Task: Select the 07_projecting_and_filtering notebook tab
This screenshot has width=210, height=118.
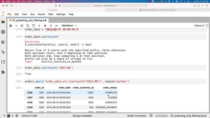Action: pos(28,20)
